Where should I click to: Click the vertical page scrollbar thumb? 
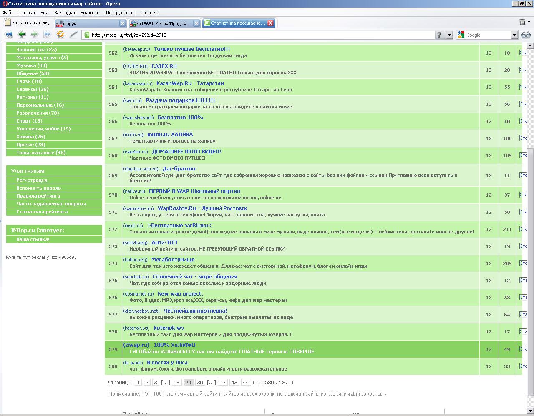coord(530,271)
